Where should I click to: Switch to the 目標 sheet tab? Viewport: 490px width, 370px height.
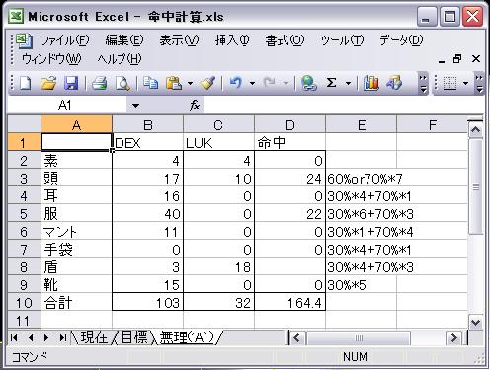click(134, 337)
